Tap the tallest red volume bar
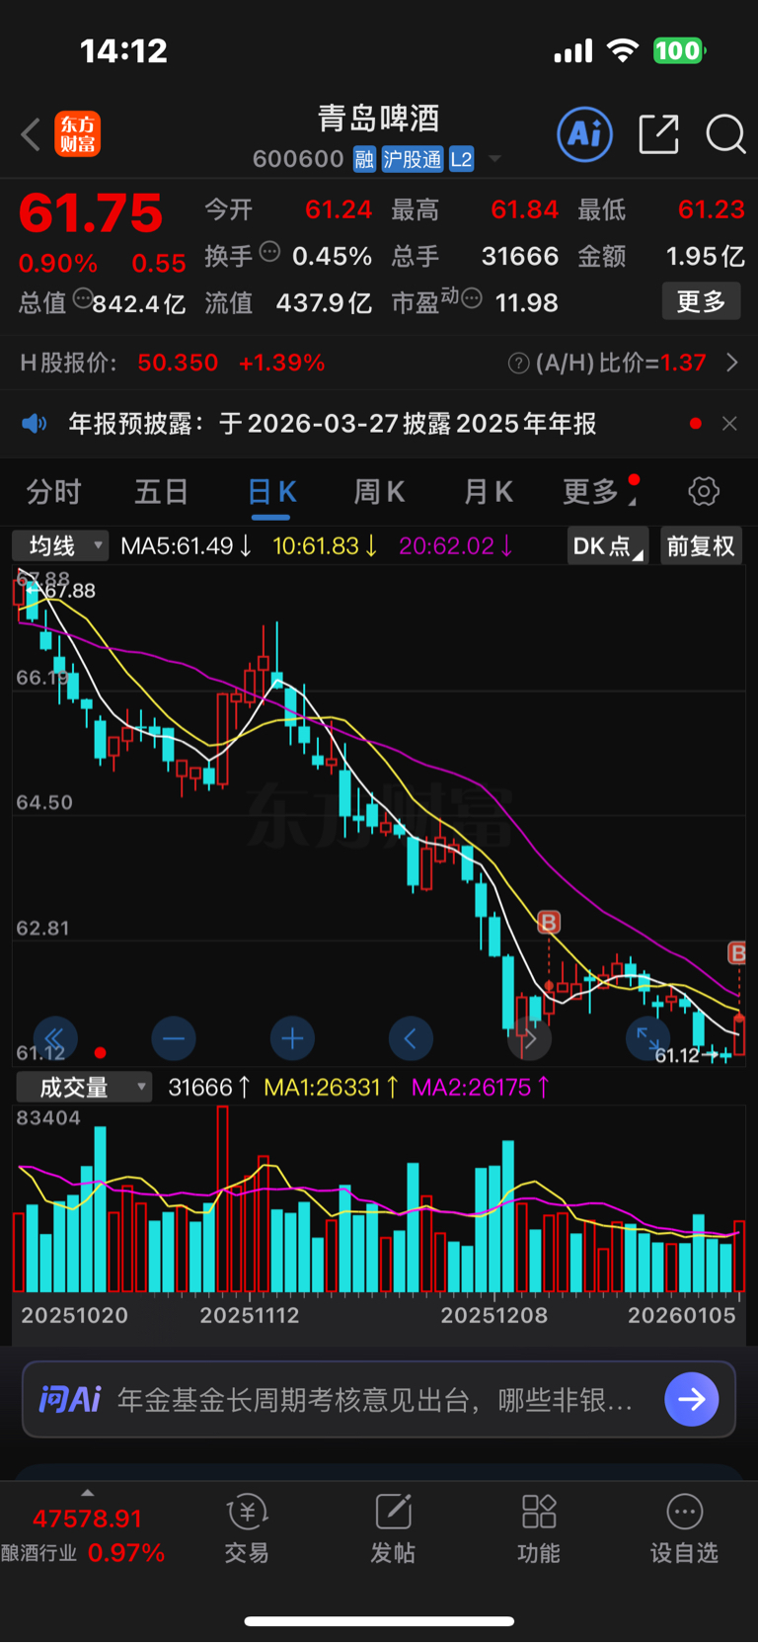The image size is (758, 1643). (223, 1198)
